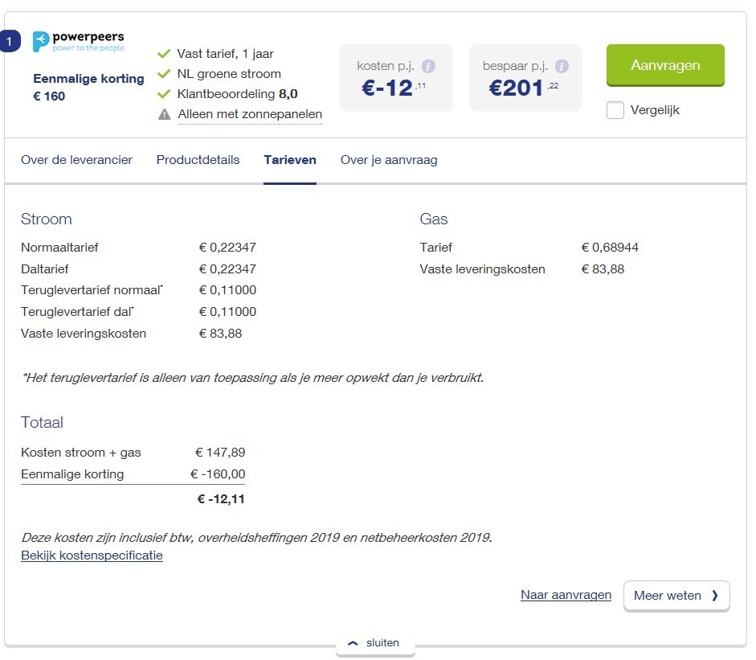The height and width of the screenshot is (660, 756).
Task: Select the Tarieven tab
Action: click(290, 160)
